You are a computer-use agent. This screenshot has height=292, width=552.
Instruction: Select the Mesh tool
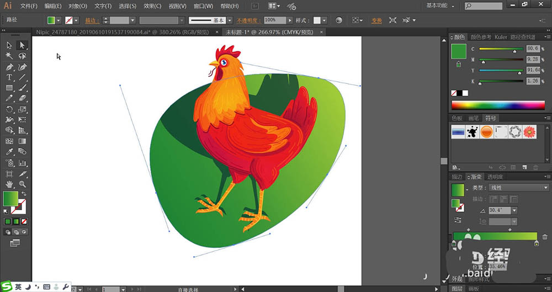click(x=9, y=141)
